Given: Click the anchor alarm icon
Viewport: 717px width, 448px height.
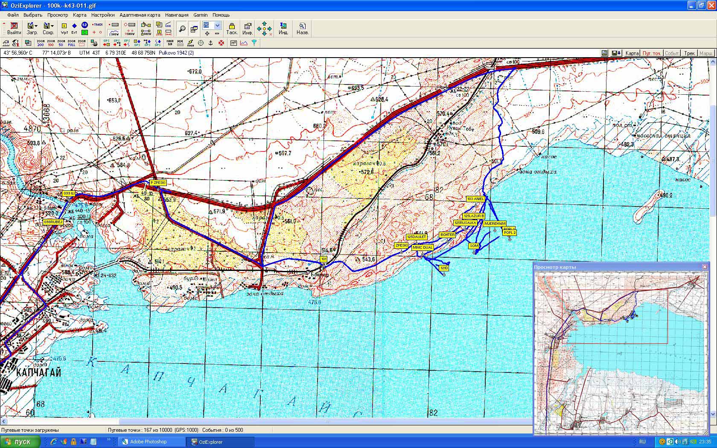Looking at the screenshot, I should pyautogui.click(x=211, y=43).
